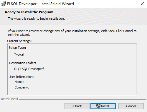The width and height of the screenshot is (147, 112).
Task: Click the User Information label
Action: point(21,77)
